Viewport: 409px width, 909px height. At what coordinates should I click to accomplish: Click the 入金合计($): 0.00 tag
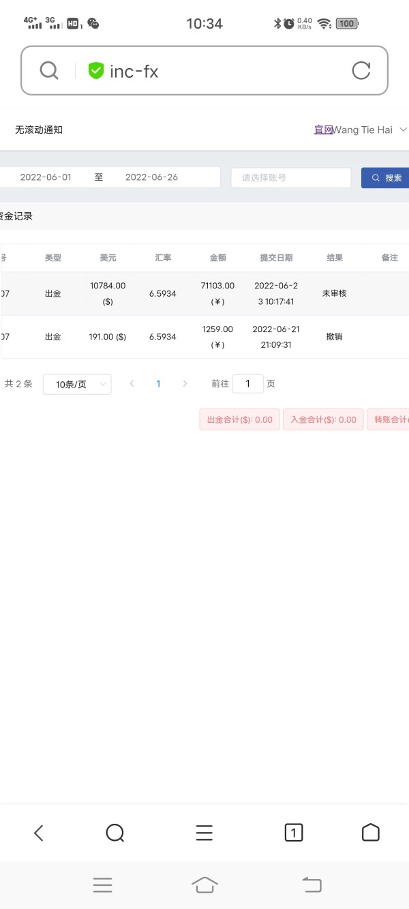323,420
